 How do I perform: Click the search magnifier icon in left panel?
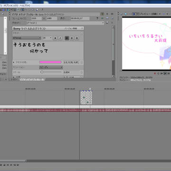tap(3, 14)
